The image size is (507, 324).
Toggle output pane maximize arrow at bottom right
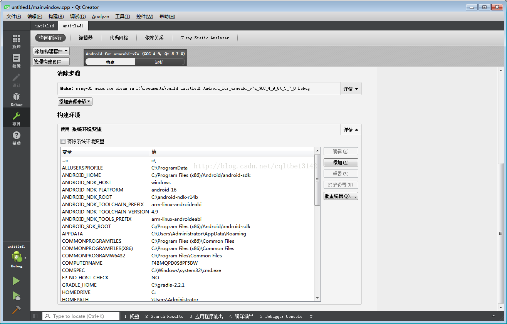(x=494, y=316)
